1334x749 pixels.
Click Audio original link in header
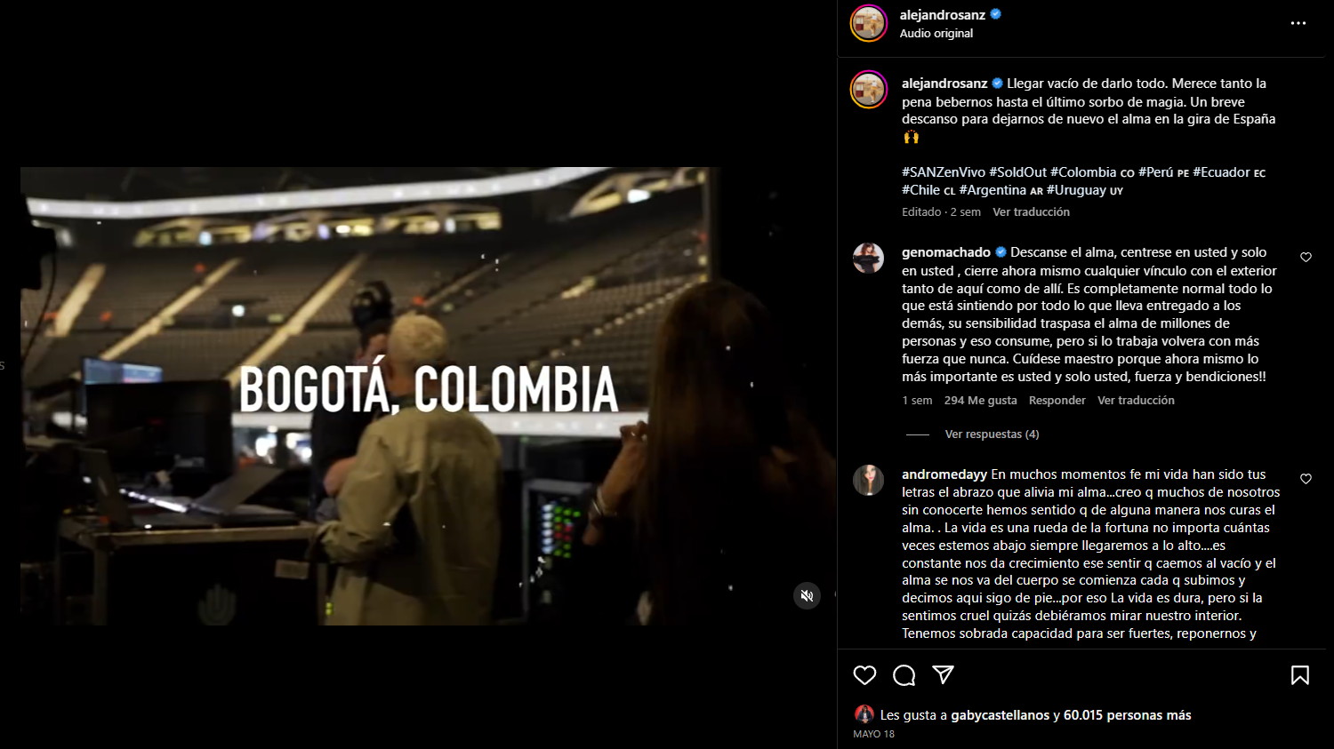coord(936,34)
